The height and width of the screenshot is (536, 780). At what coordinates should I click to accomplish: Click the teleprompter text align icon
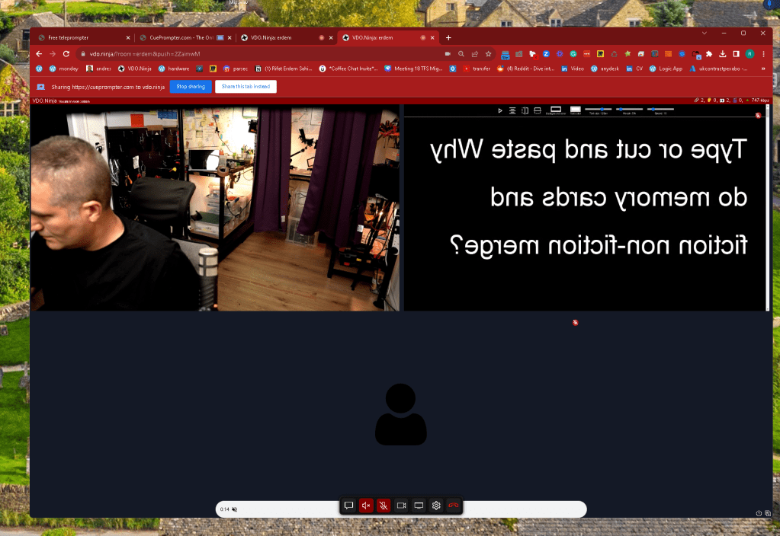(x=512, y=110)
